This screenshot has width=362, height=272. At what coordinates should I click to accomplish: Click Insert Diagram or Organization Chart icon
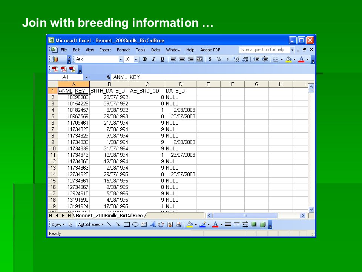161,224
